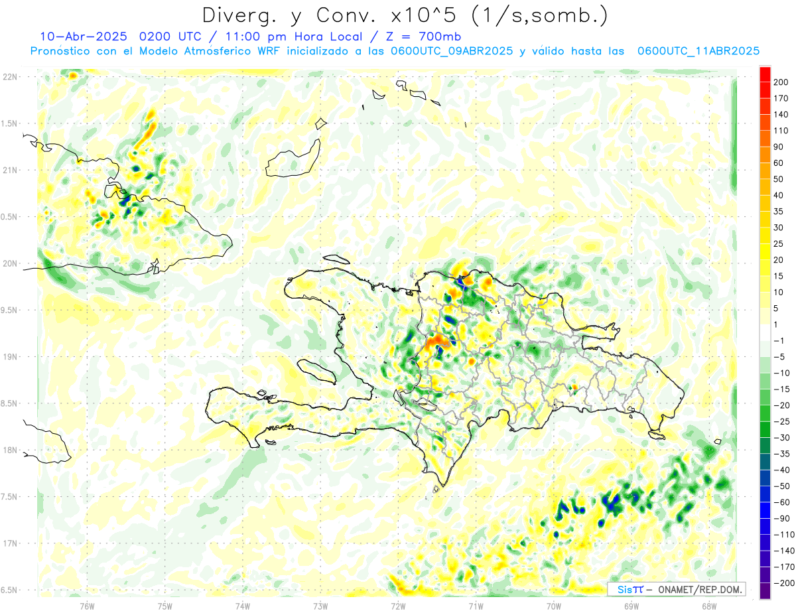Click the -25 value on the color scale
Screen dimensions: 796x615
click(780, 421)
